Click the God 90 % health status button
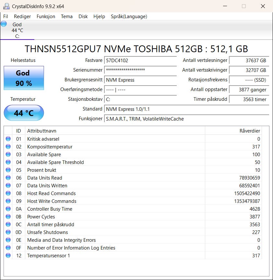 pyautogui.click(x=24, y=78)
